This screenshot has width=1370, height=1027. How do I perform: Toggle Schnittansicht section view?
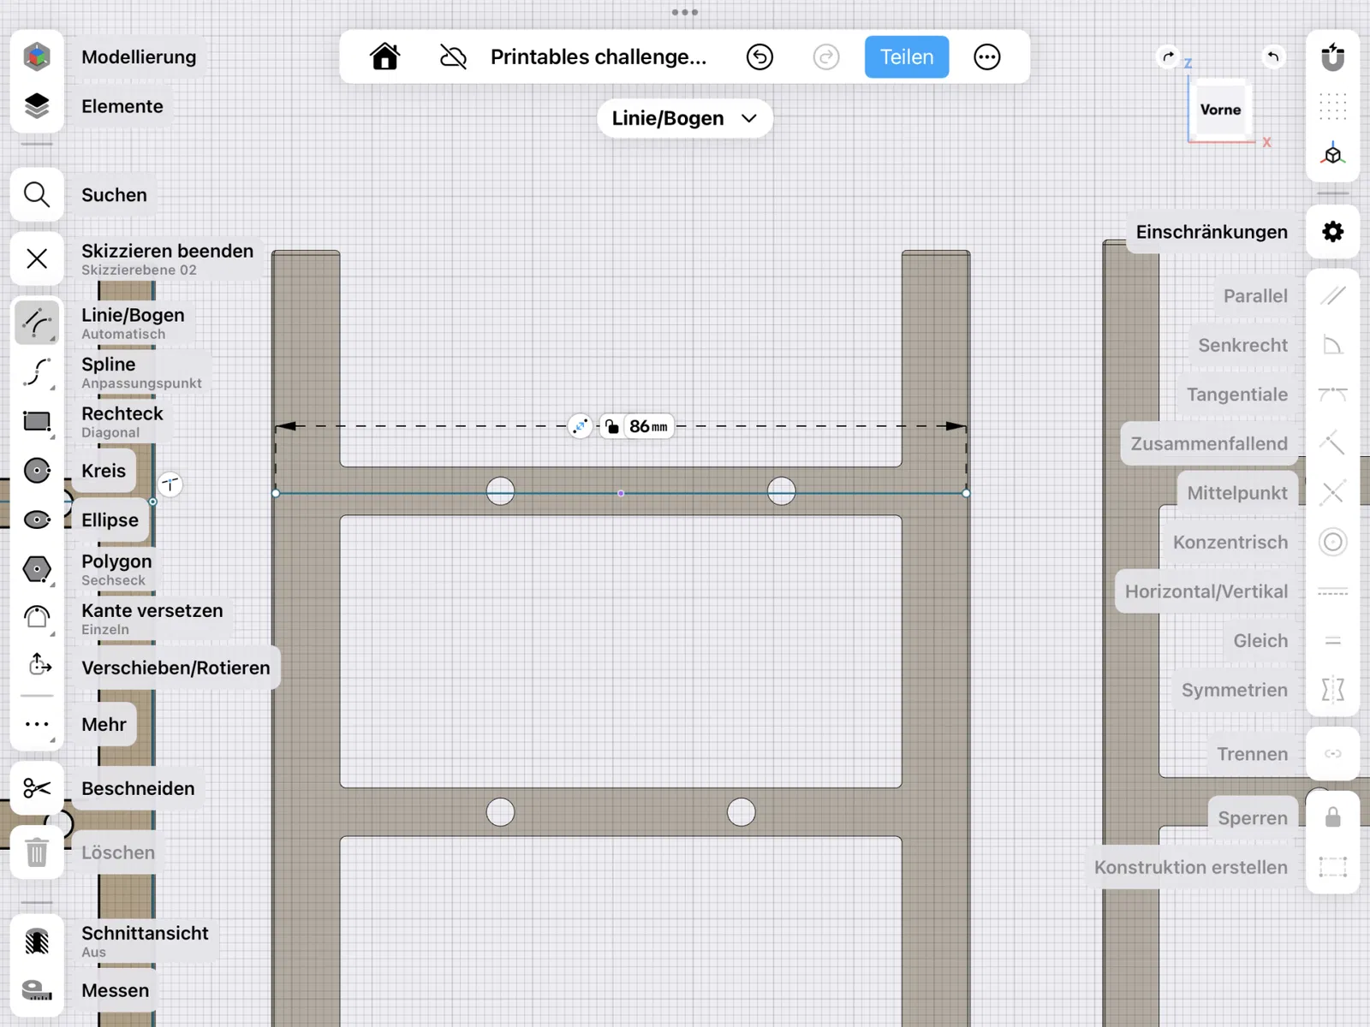37,941
